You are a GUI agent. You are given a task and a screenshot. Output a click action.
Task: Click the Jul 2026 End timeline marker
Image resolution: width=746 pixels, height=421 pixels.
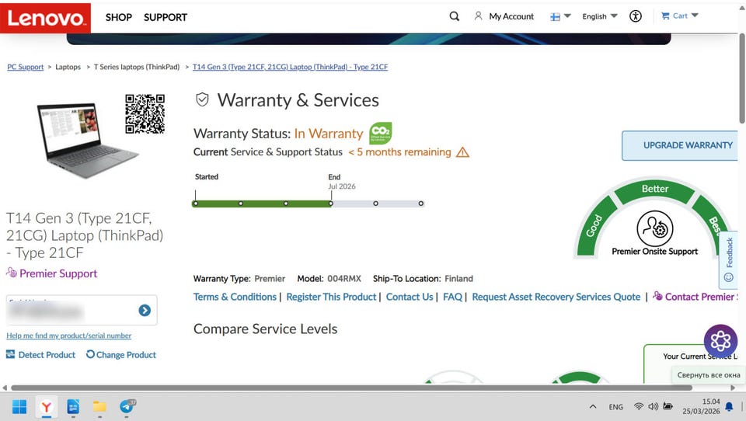(331, 204)
